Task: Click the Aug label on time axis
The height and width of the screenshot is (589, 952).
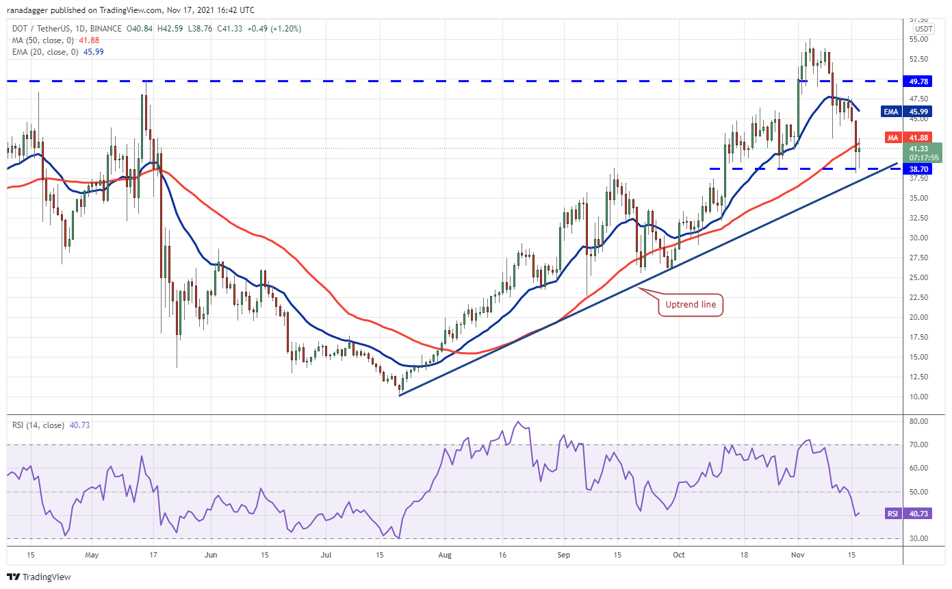Action: coord(444,554)
